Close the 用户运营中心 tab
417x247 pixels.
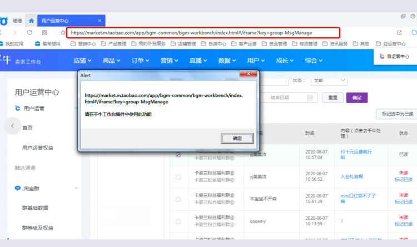coord(100,21)
